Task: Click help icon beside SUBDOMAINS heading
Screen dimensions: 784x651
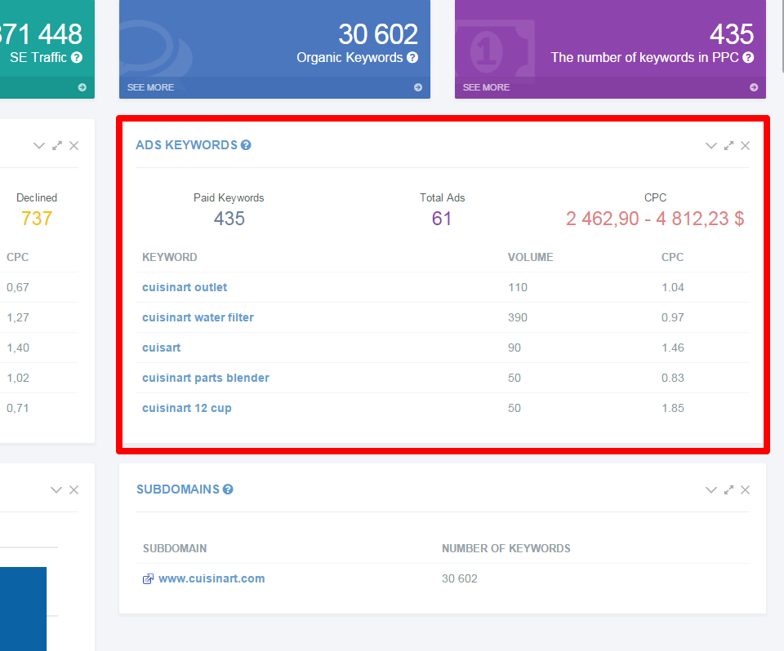Action: (228, 489)
